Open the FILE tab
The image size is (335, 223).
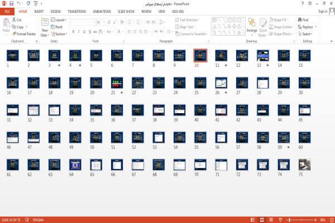pos(7,12)
